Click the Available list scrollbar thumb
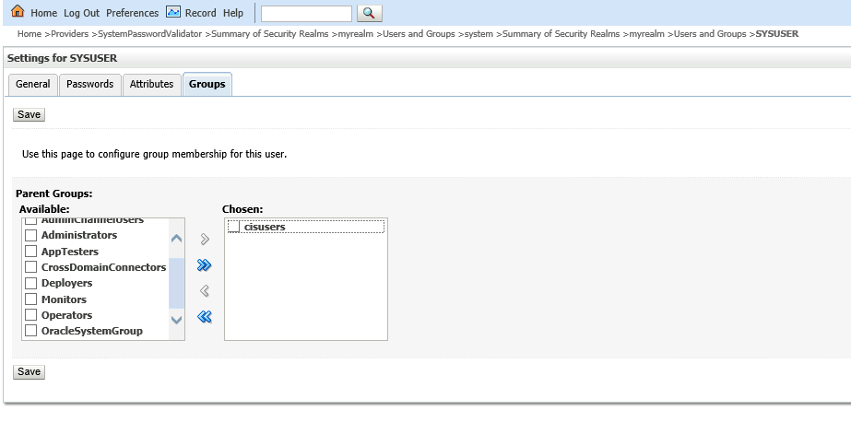The image size is (851, 434). 176,283
